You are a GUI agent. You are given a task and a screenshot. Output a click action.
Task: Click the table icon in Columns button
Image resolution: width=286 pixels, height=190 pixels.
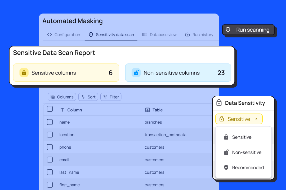(x=52, y=97)
